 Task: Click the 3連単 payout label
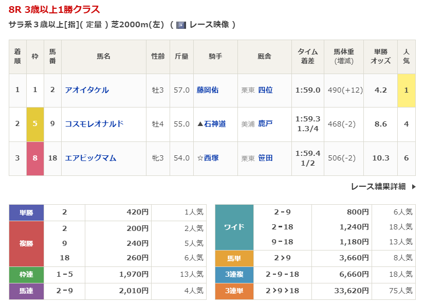point(234,291)
